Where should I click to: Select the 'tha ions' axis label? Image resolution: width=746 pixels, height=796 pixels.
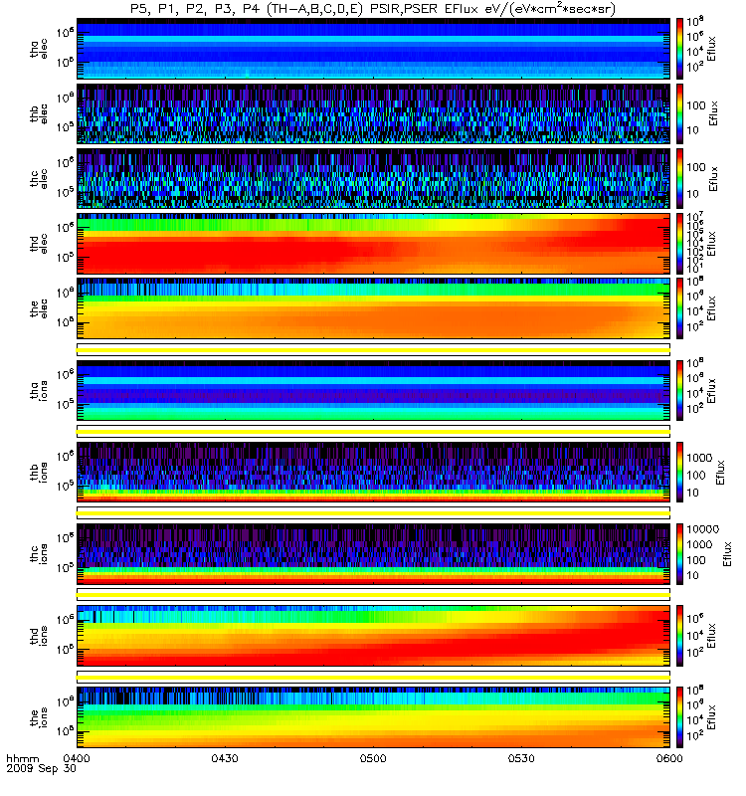[39, 391]
